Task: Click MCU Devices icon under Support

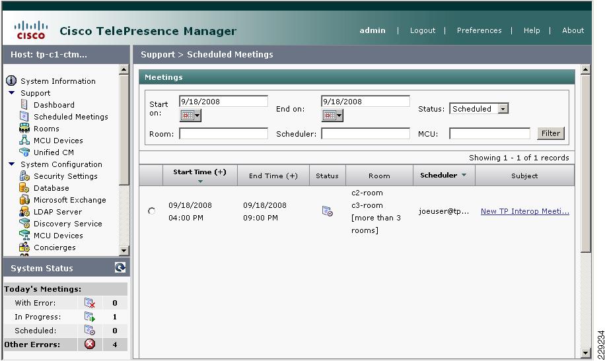Action: point(24,140)
